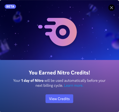Click the blurred blue orb at right edge
The image size is (119, 112).
(115, 43)
